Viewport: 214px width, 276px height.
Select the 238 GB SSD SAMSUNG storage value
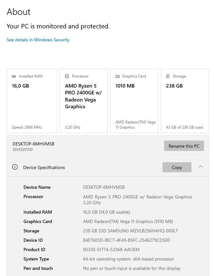point(130,231)
